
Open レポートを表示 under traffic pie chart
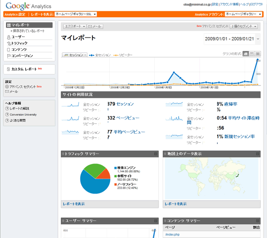pyautogui.click(x=74, y=204)
